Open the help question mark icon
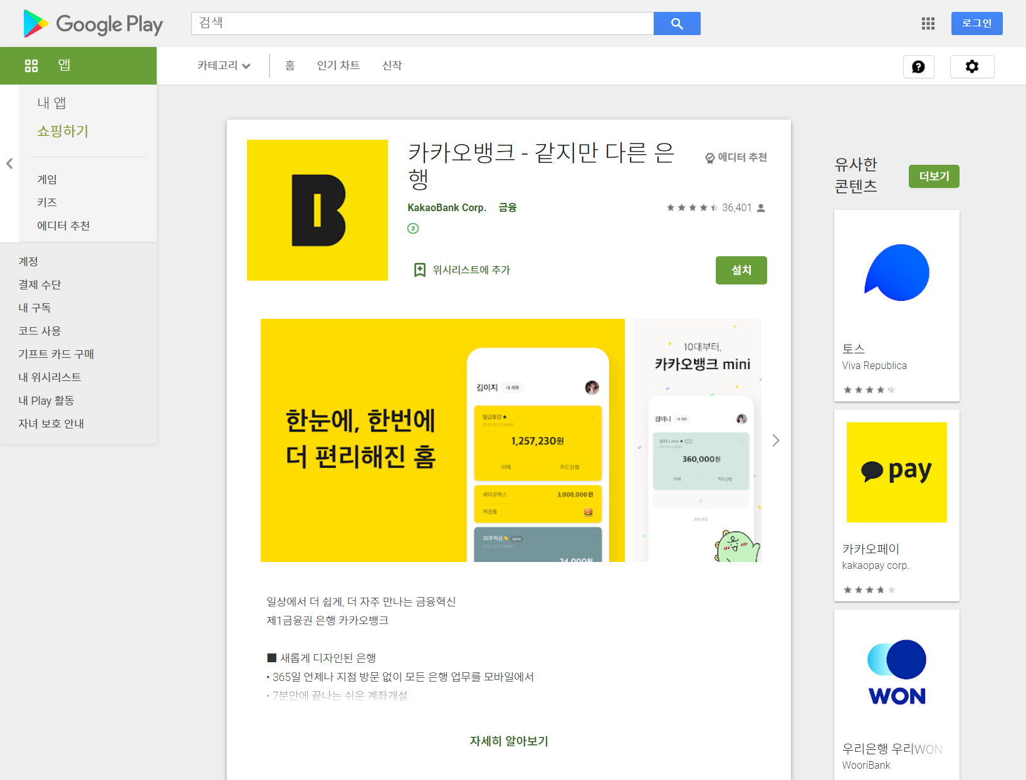Screen dimensions: 1026x780 click(x=918, y=66)
